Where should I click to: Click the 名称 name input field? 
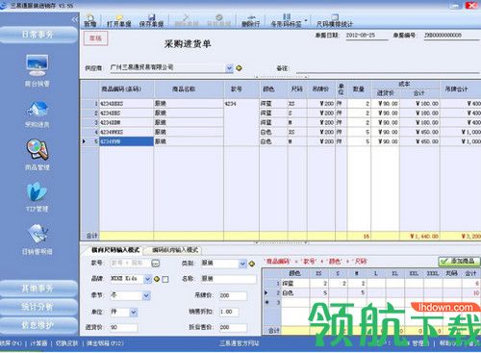click(228, 279)
